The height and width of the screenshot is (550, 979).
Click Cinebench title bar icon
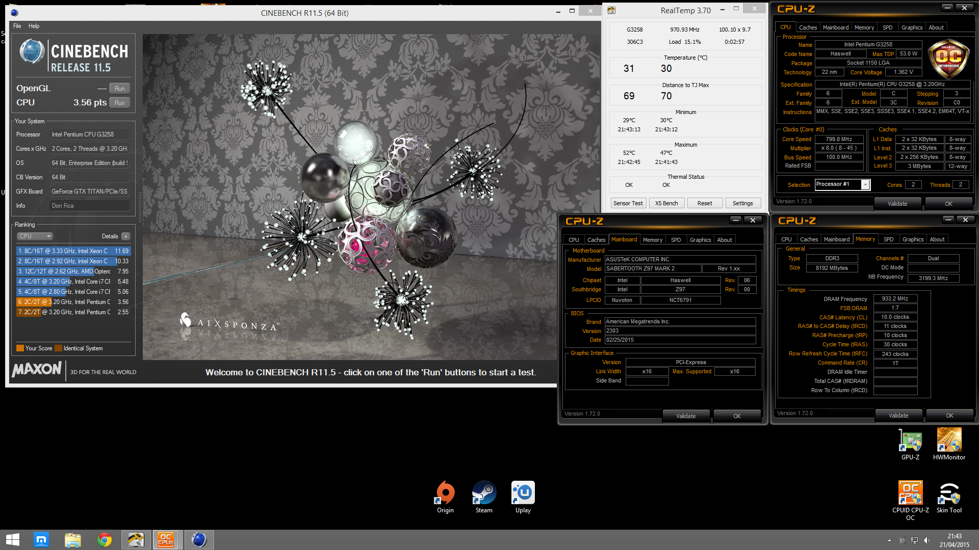(x=14, y=13)
